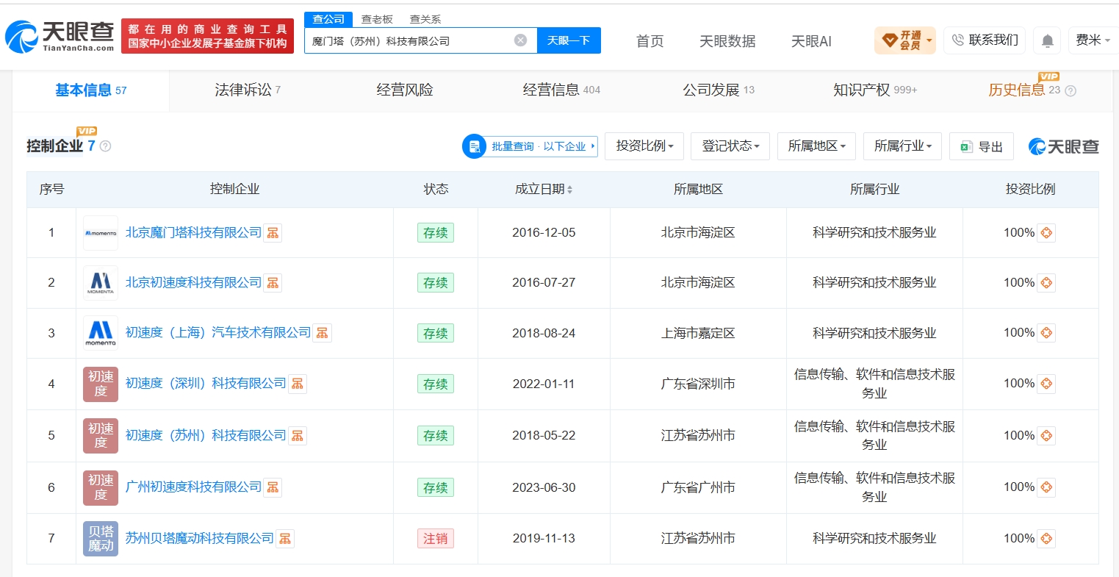Open 天眼数据 navigation link
This screenshot has height=577, width=1119.
point(727,41)
